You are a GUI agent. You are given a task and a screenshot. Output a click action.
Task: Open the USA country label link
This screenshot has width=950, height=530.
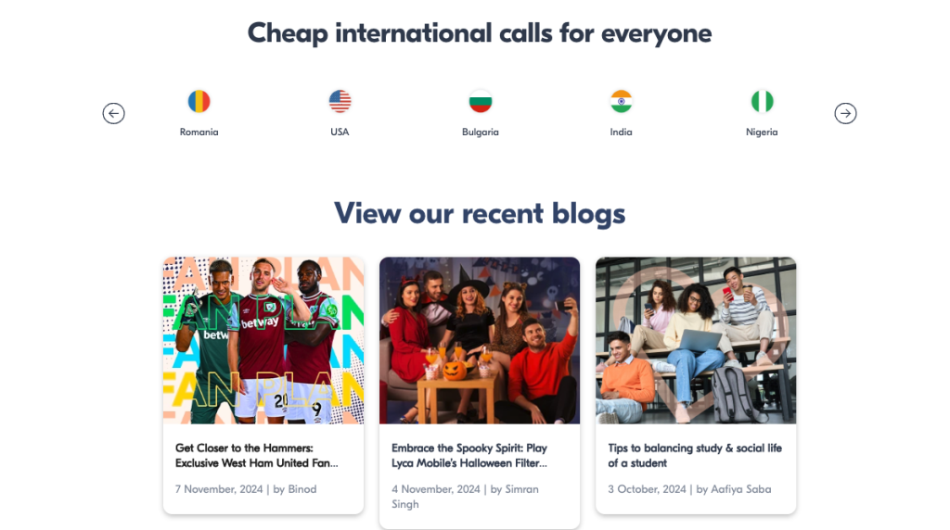[x=340, y=132]
